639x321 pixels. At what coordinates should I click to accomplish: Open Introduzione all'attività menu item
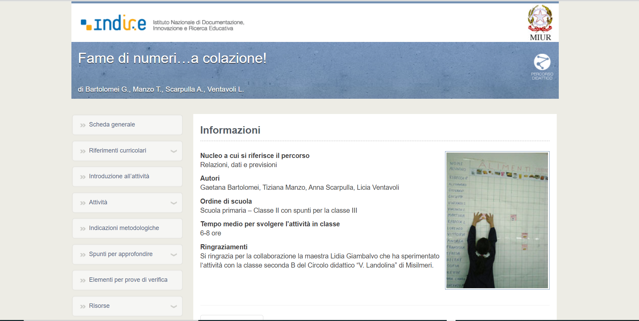tap(119, 176)
